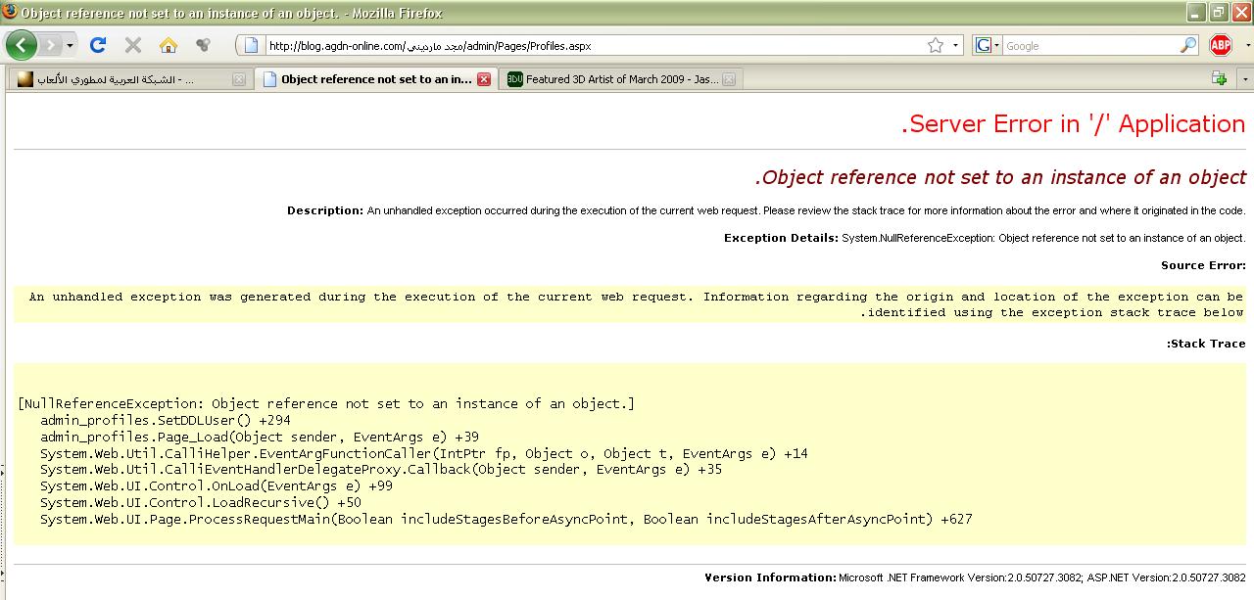Click inside the Google search box

point(1087,45)
